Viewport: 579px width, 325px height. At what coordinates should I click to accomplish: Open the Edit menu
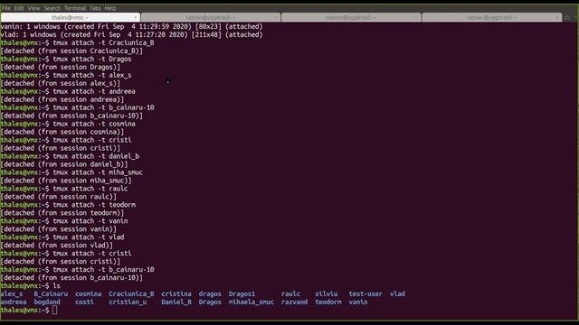[19, 8]
